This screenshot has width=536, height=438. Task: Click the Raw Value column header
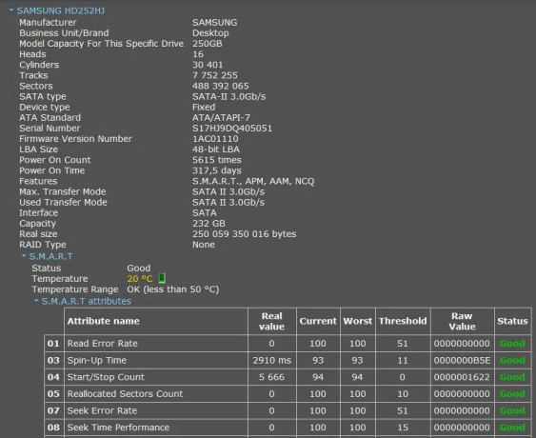(x=462, y=321)
